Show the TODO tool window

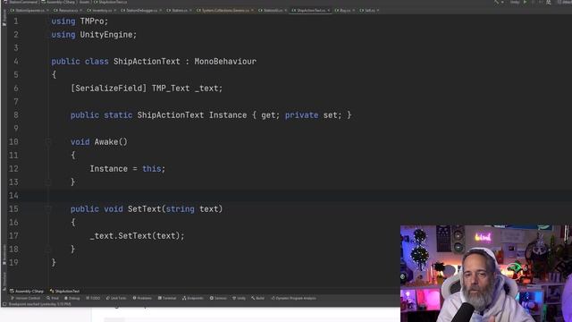(x=93, y=298)
